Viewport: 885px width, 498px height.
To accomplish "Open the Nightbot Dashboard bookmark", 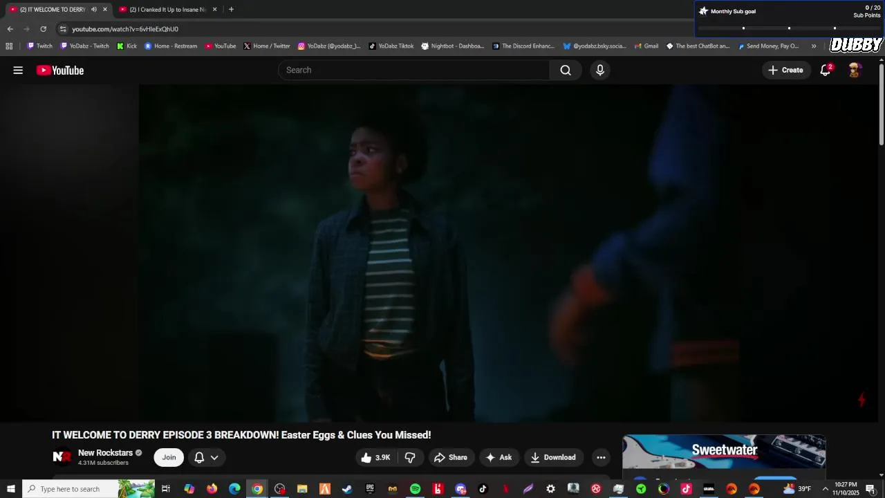I will pyautogui.click(x=453, y=46).
